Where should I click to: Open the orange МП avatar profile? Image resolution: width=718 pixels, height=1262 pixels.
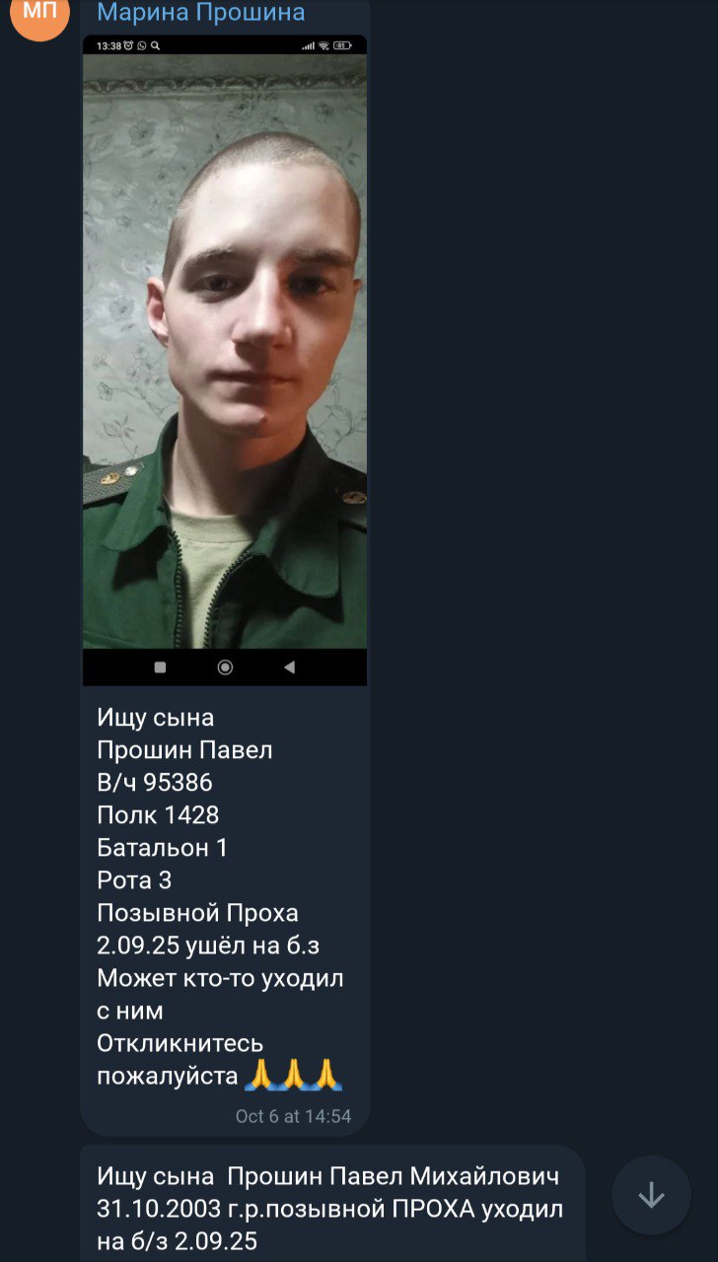click(x=39, y=12)
